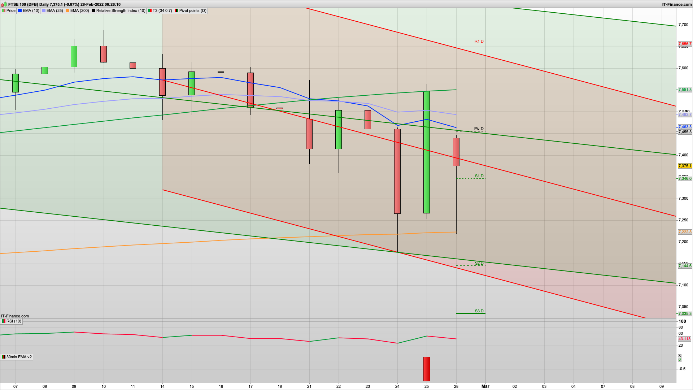Click the 43.113 RSI value tag
The height and width of the screenshot is (390, 693).
[684, 339]
